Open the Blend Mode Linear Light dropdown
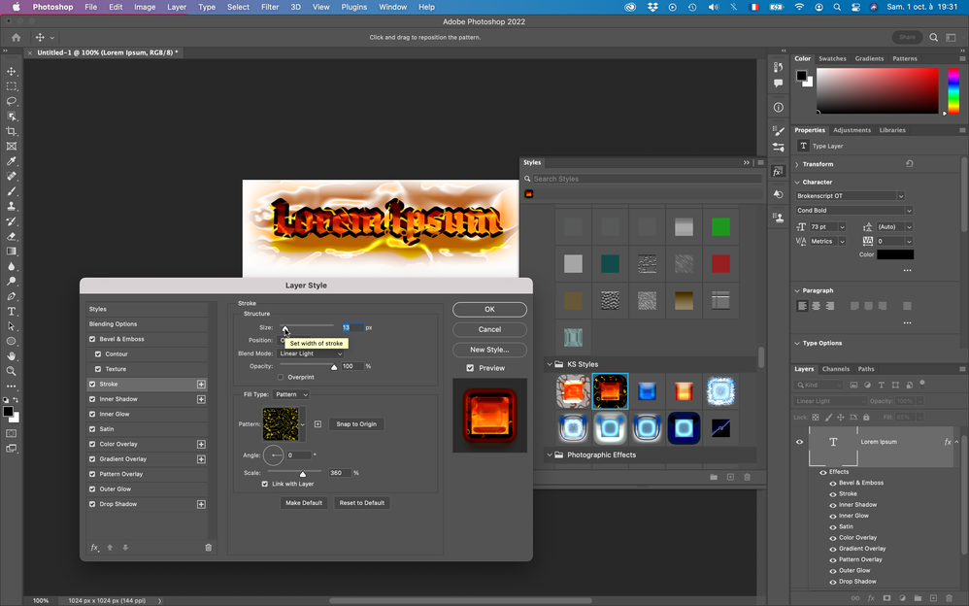The width and height of the screenshot is (969, 606). pyautogui.click(x=311, y=353)
